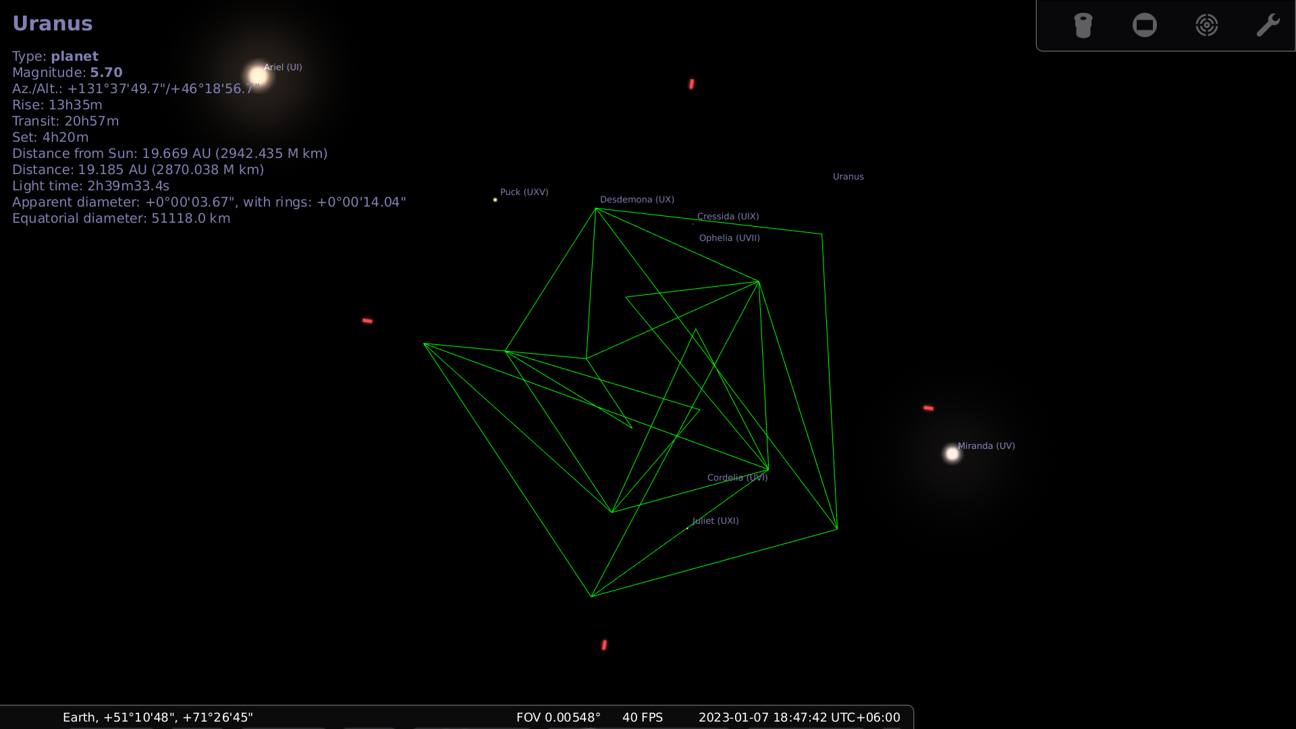1296x729 pixels.
Task: Click the date and time display
Action: 799,718
